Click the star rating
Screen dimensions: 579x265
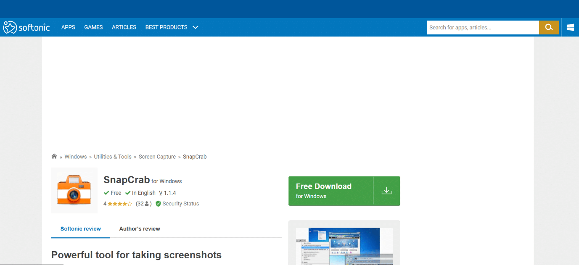coord(120,204)
